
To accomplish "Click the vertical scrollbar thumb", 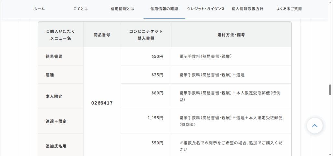I will pyautogui.click(x=330, y=90).
